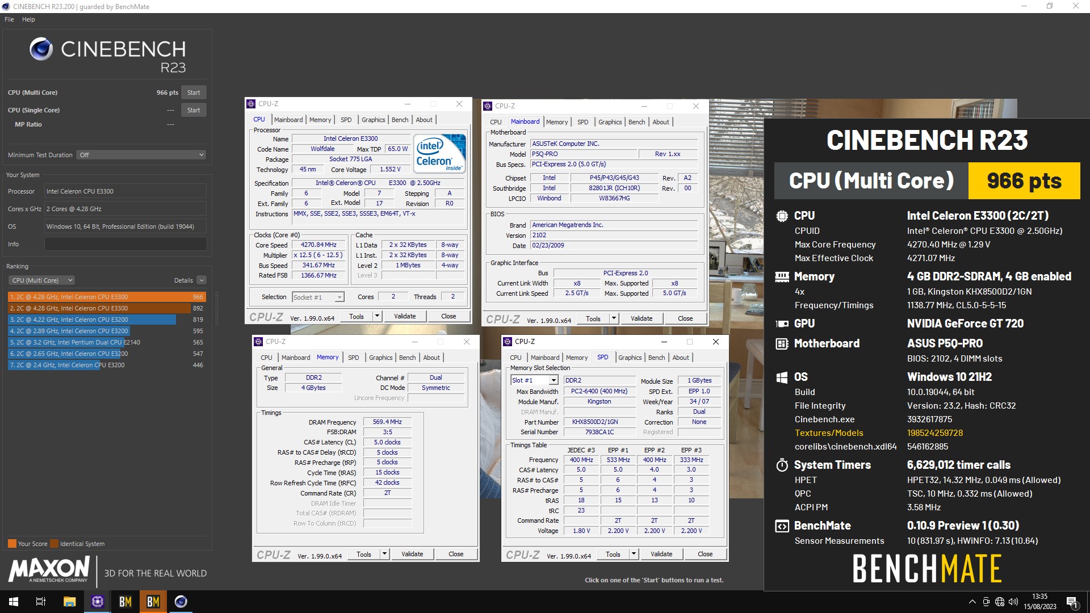Switch to About tab in SPD window
The height and width of the screenshot is (613, 1090).
(x=681, y=358)
